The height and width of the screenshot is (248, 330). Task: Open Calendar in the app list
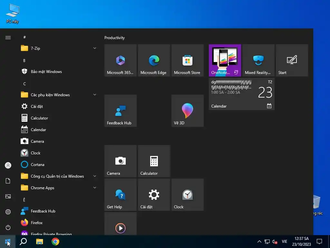pyautogui.click(x=59, y=130)
